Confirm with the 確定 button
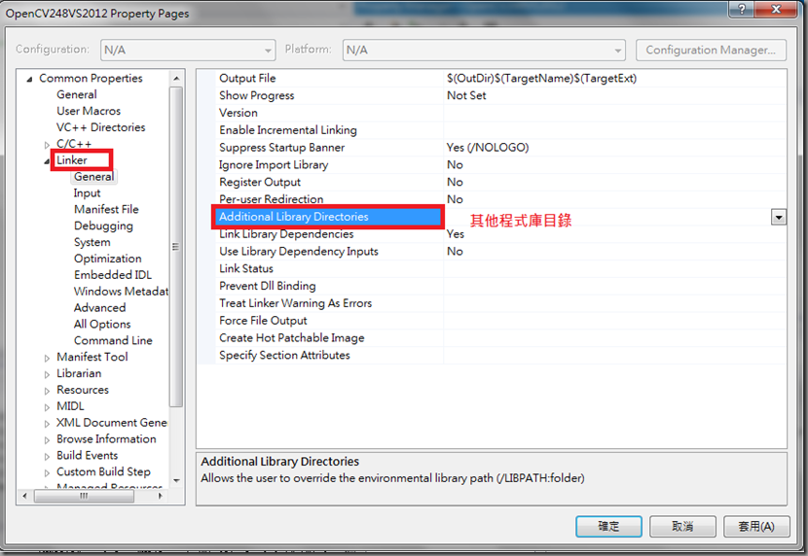This screenshot has width=808, height=556. click(x=608, y=526)
